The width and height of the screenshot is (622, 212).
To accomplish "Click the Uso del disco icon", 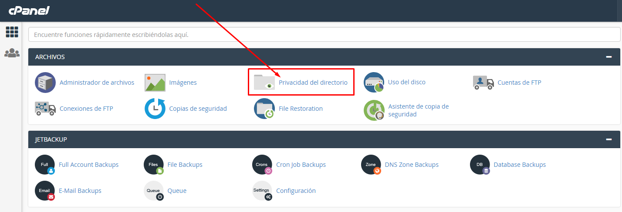I will (x=374, y=82).
